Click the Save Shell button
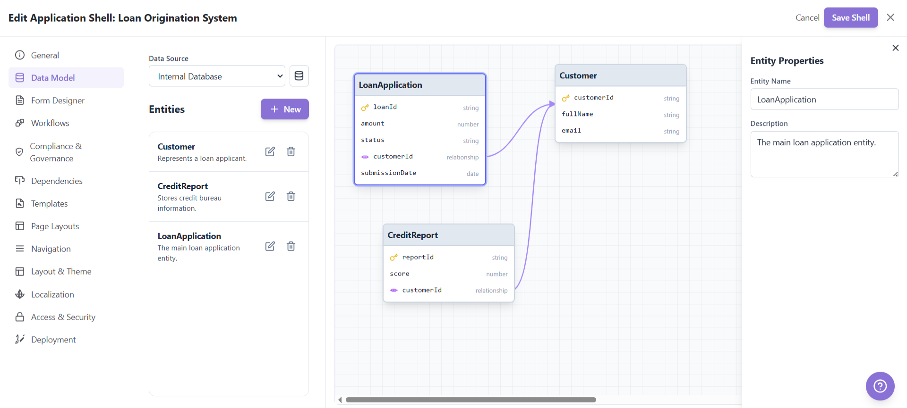 coord(850,17)
